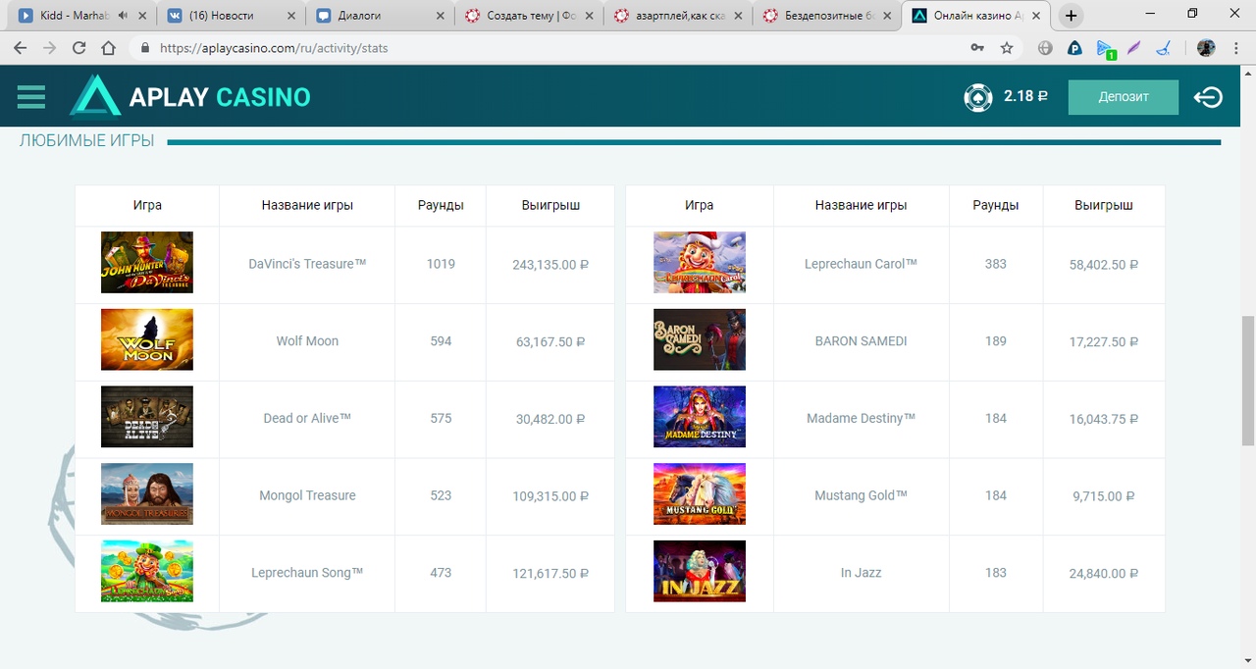The height and width of the screenshot is (669, 1256).
Task: Click the 1019 rounds value
Action: pyautogui.click(x=441, y=264)
